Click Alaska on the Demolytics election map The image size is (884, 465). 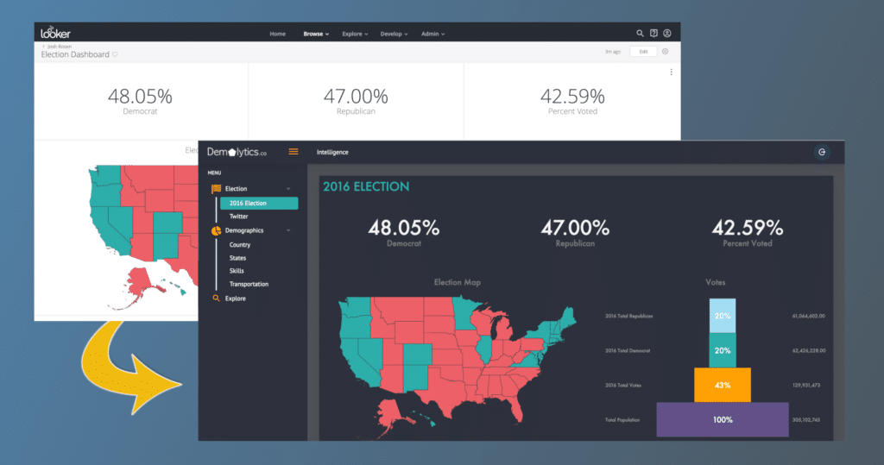click(x=389, y=413)
